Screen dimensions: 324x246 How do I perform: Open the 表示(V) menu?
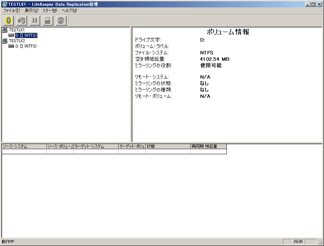pyautogui.click(x=32, y=10)
